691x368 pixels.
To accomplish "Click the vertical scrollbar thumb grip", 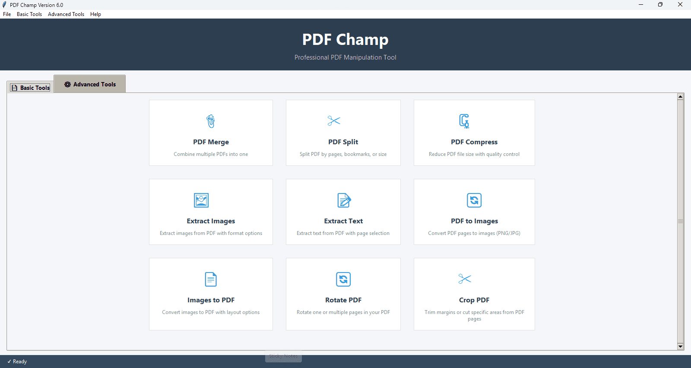I will [x=681, y=221].
